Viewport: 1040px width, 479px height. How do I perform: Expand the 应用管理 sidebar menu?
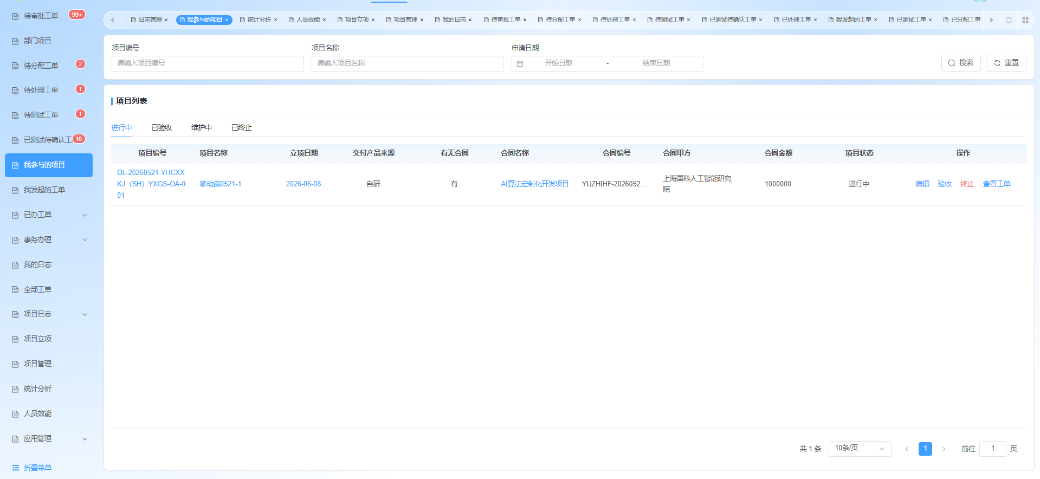click(x=49, y=438)
